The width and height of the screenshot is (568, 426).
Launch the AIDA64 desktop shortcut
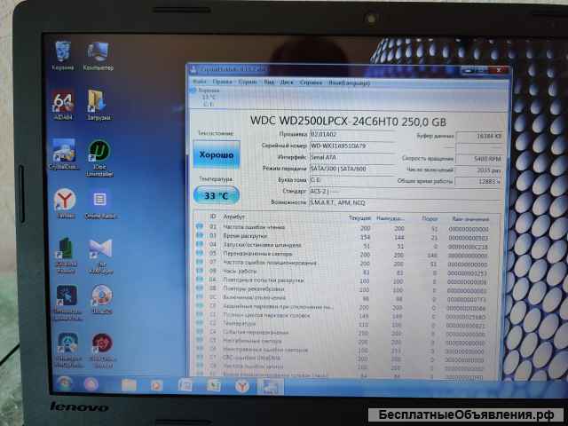63,99
